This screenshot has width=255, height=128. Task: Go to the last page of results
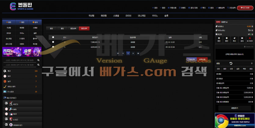click(138, 53)
